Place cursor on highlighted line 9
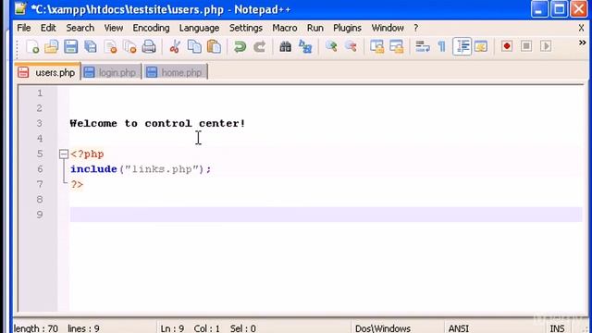Viewport: 592px width, 333px height. pos(326,215)
